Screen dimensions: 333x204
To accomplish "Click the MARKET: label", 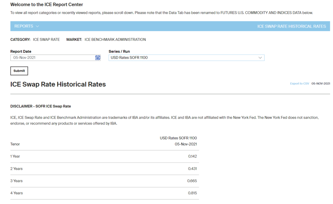I will pos(74,39).
